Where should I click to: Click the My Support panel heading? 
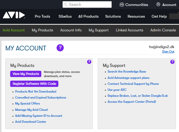[114, 65]
